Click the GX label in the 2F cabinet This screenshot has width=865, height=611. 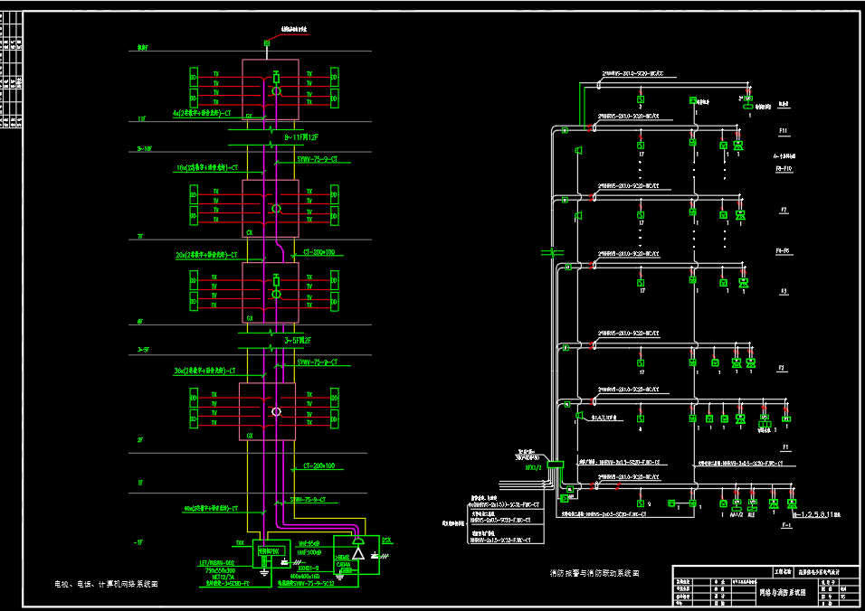coord(250,436)
